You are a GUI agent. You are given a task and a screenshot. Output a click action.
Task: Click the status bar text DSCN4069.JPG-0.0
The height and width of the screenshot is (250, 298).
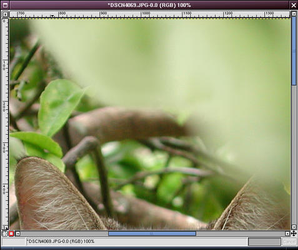[49, 241]
